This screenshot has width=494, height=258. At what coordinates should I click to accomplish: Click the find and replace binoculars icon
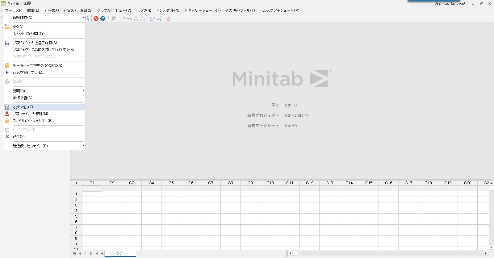(x=87, y=19)
